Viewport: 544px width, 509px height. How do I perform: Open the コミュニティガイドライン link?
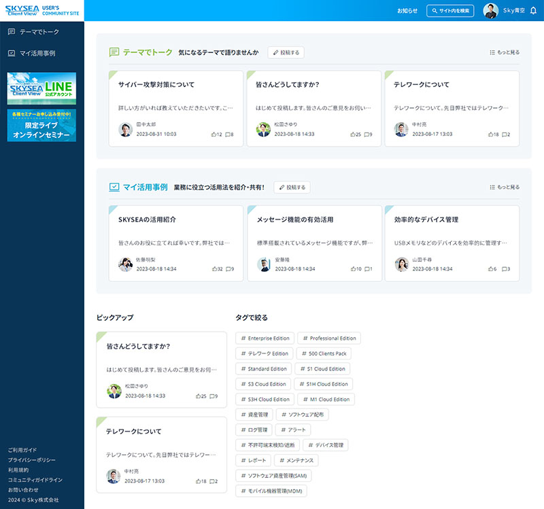(35, 480)
